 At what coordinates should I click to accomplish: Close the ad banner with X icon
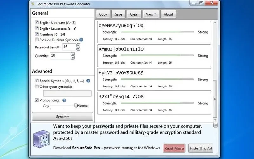click(216, 125)
